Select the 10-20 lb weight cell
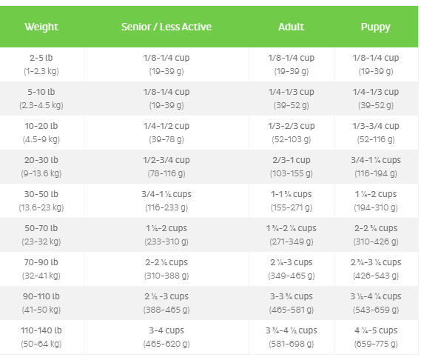The height and width of the screenshot is (363, 421). pos(41,133)
